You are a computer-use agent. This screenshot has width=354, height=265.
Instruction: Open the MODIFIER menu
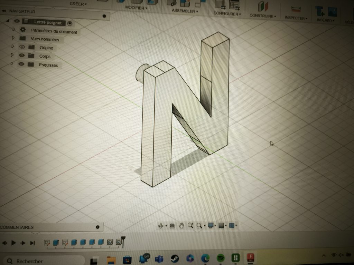coord(136,8)
